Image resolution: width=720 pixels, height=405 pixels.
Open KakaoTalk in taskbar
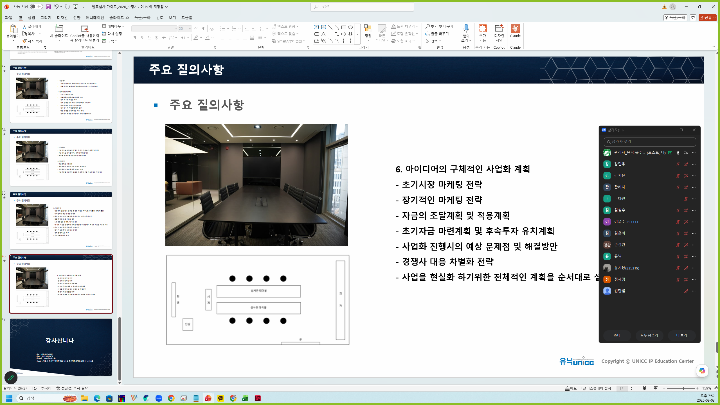coord(221,398)
